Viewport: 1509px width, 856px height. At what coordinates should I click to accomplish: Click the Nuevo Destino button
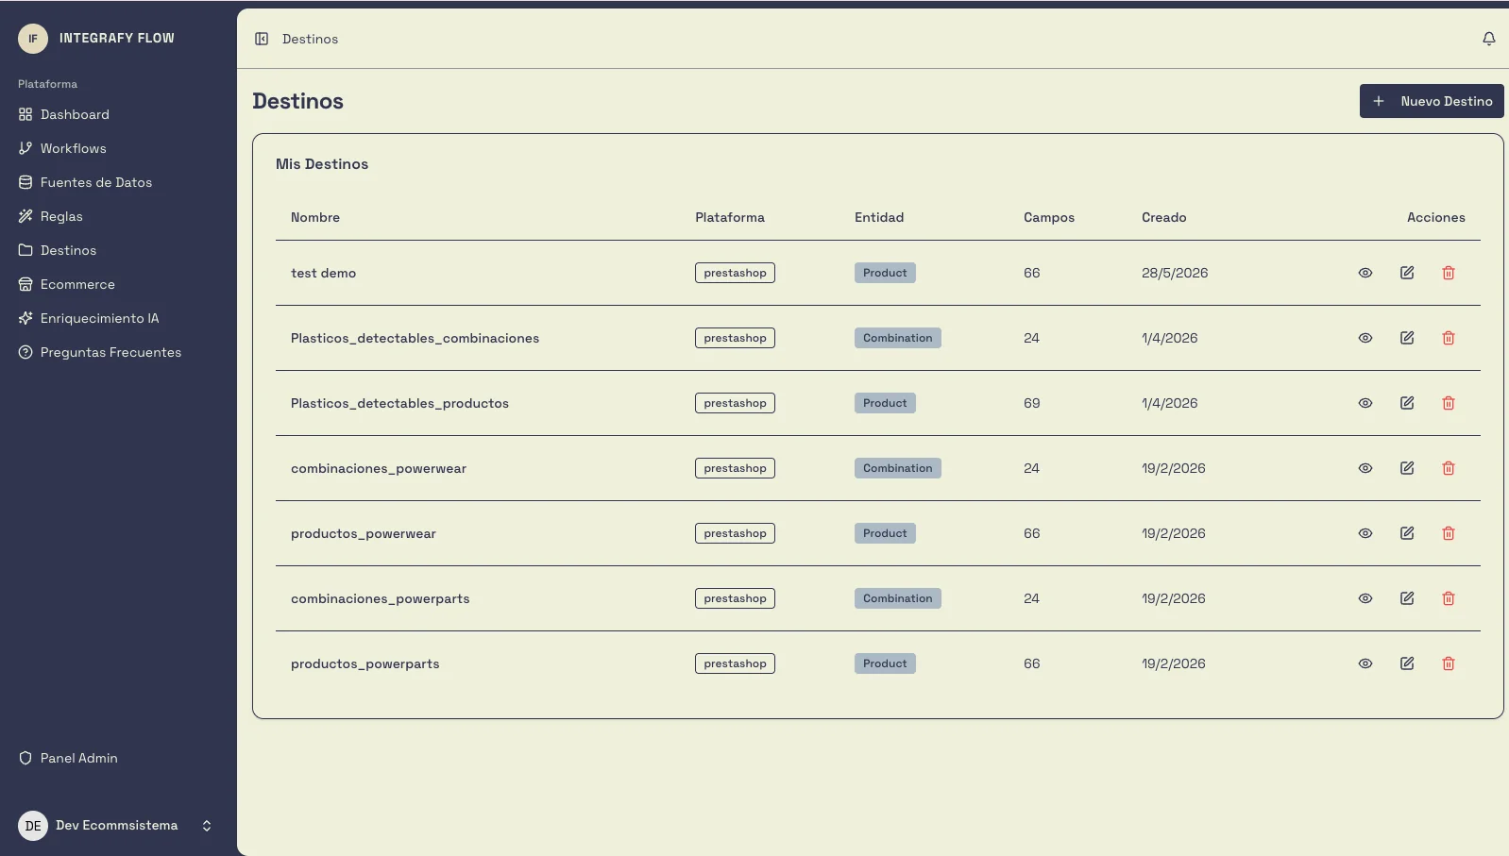pos(1432,101)
